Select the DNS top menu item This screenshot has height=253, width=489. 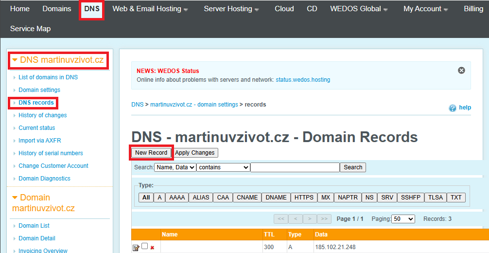pos(92,9)
